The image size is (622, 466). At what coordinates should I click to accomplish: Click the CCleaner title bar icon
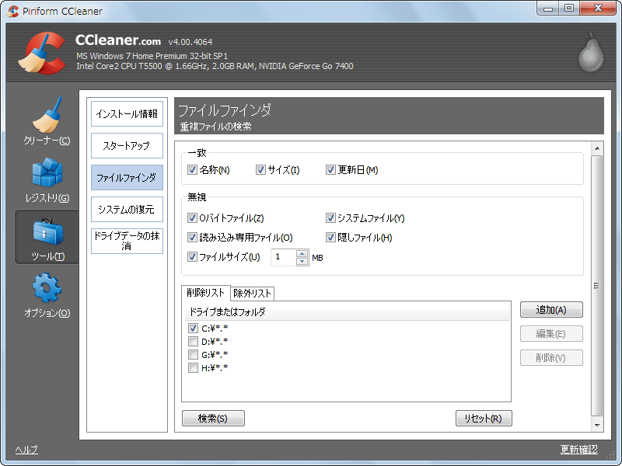[13, 11]
